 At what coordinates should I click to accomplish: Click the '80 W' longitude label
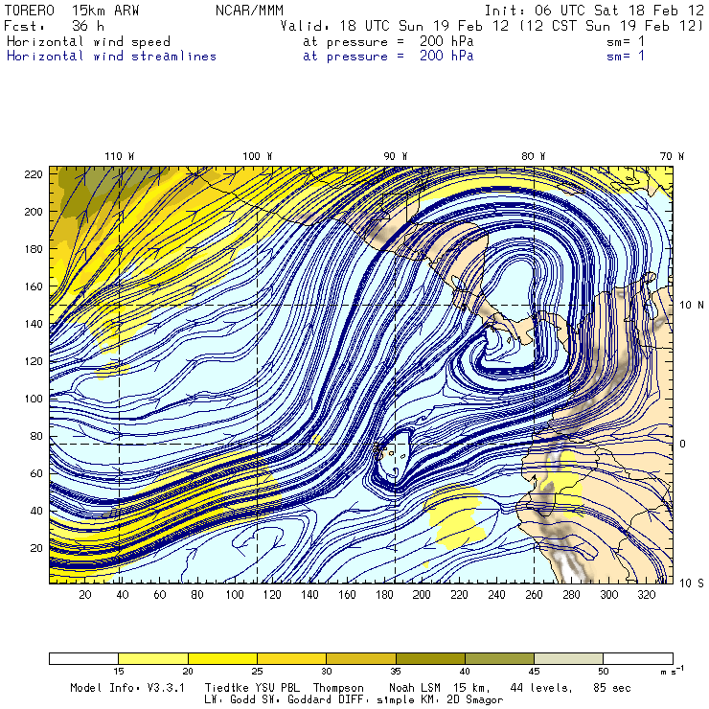coord(533,156)
